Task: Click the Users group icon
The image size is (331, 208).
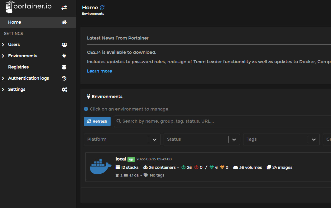Action: click(x=64, y=45)
